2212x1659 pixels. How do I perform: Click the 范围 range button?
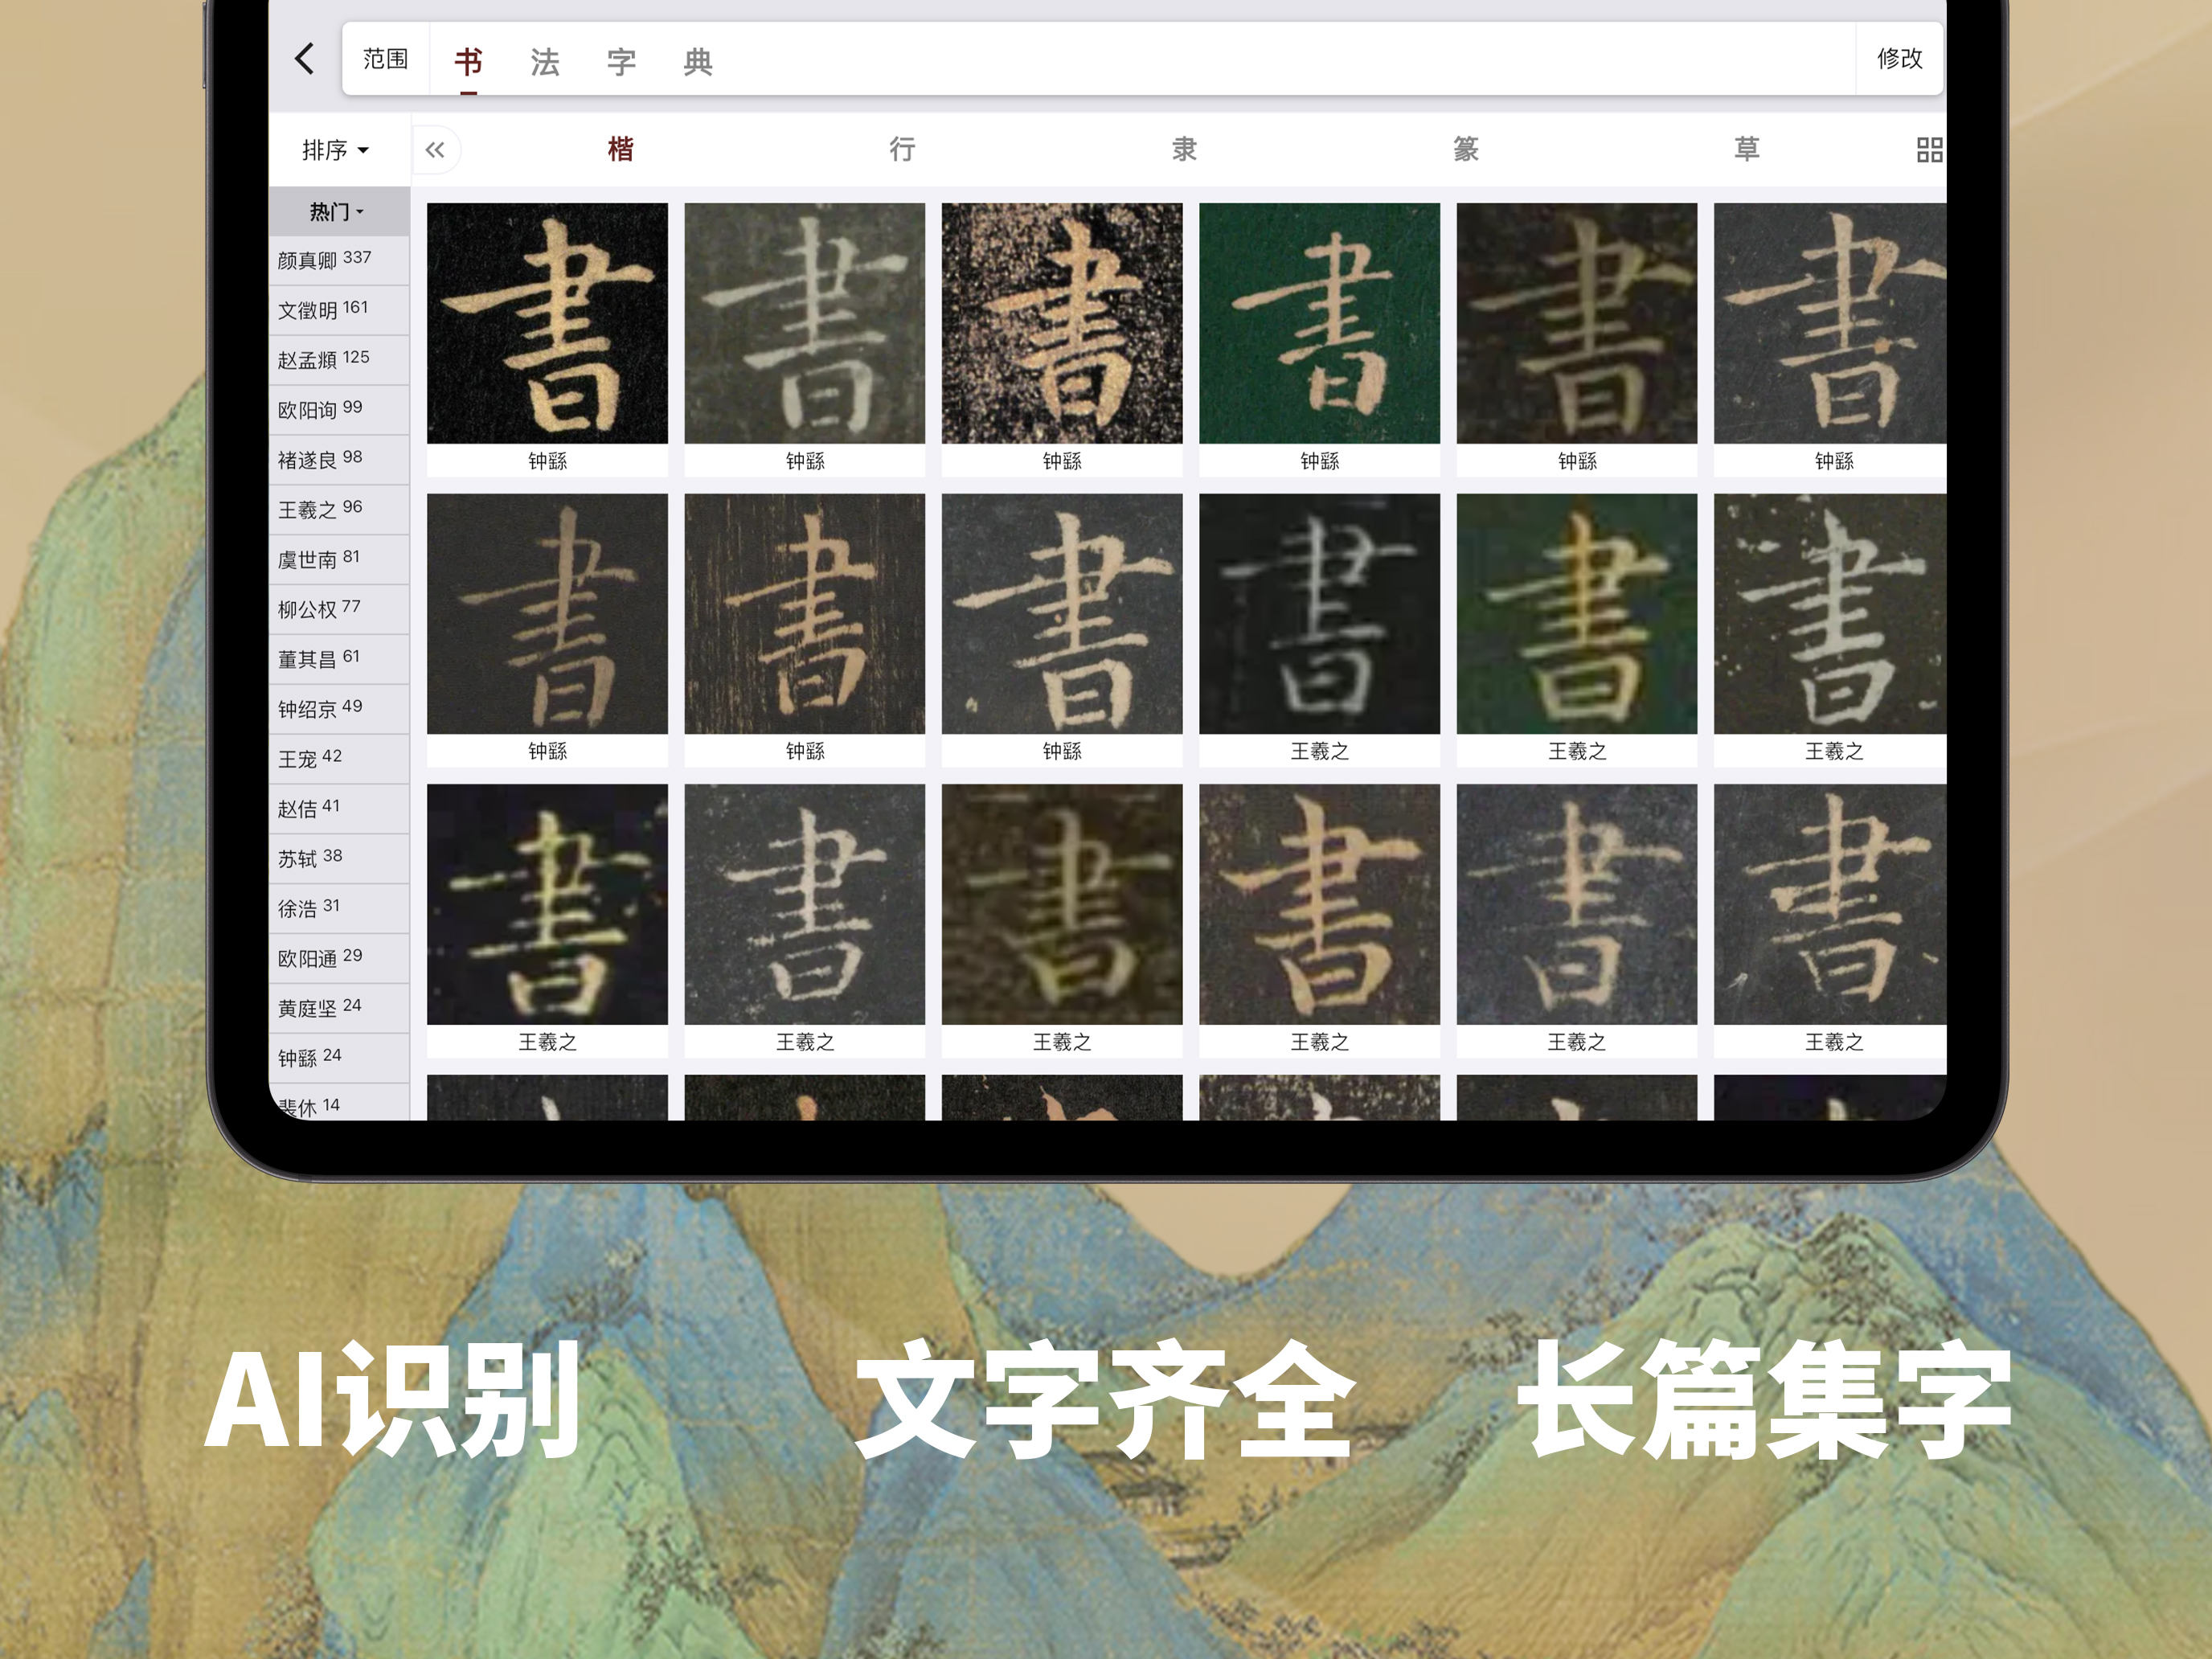click(385, 59)
